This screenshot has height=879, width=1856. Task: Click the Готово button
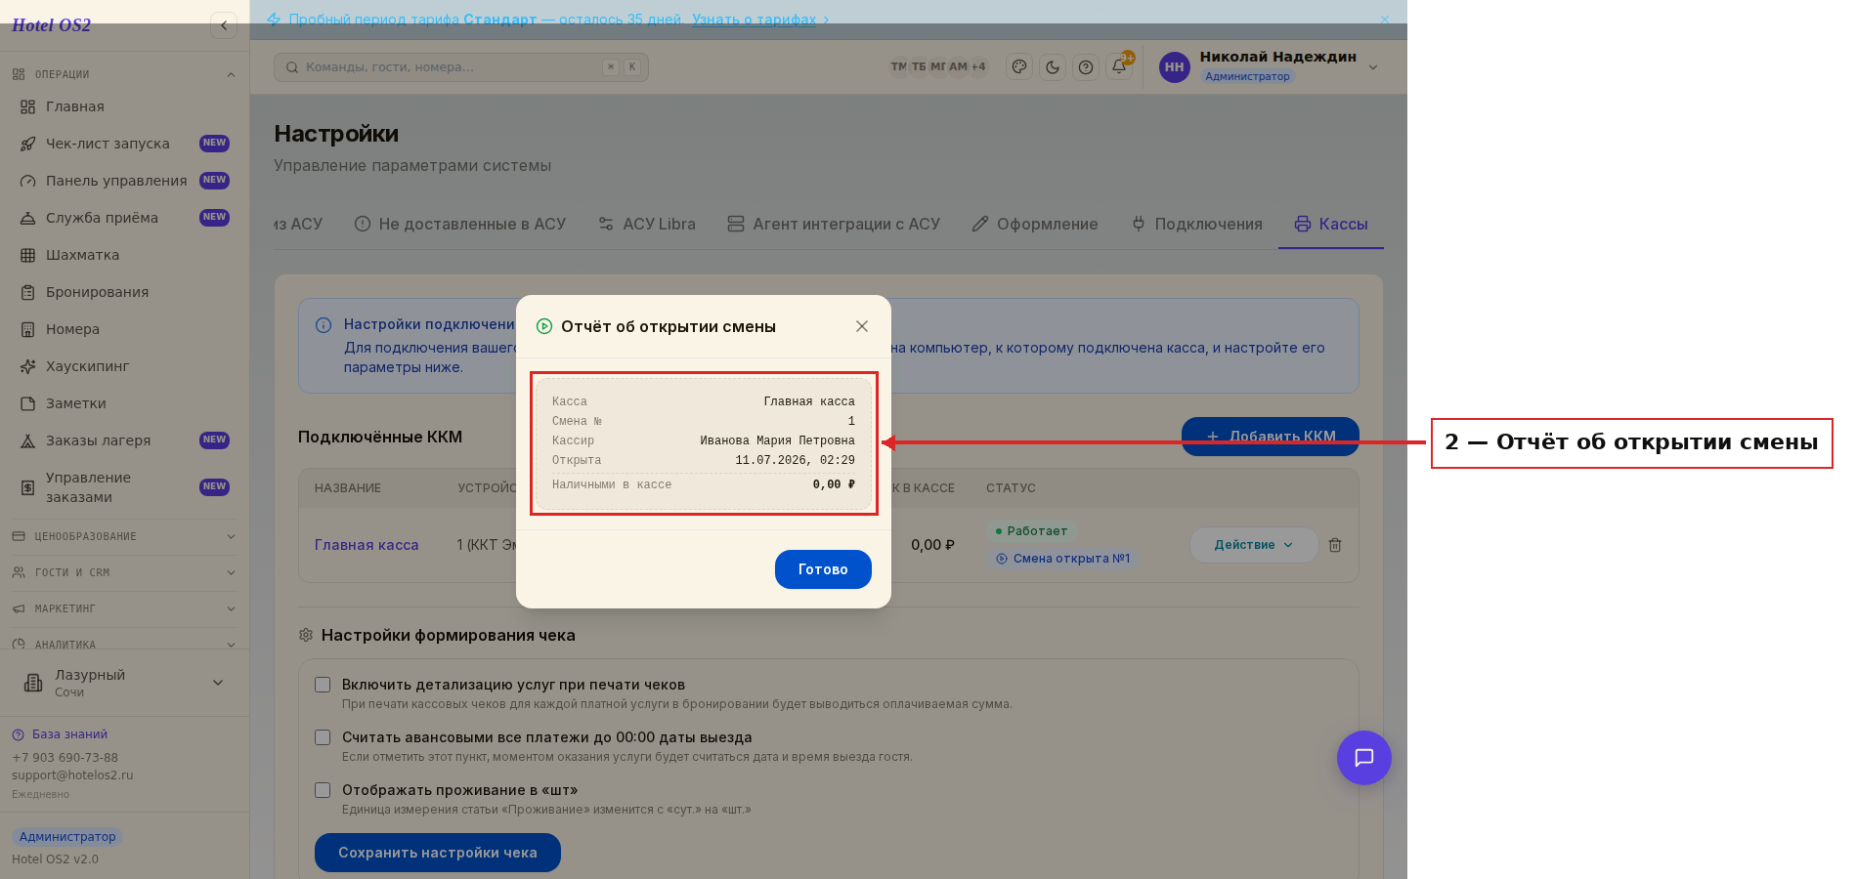(823, 569)
